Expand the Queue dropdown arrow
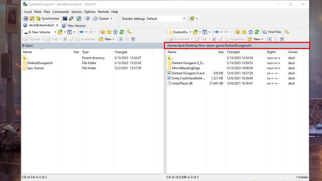 tap(111, 19)
